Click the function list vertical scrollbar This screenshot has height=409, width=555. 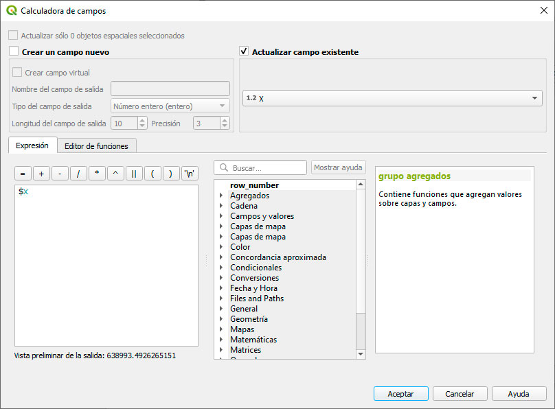point(361,268)
